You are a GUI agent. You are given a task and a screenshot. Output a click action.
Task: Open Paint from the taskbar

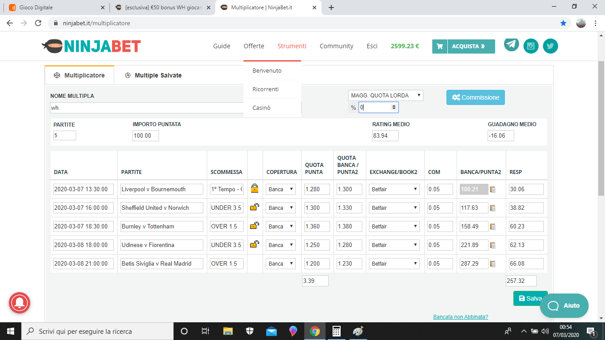(358, 331)
